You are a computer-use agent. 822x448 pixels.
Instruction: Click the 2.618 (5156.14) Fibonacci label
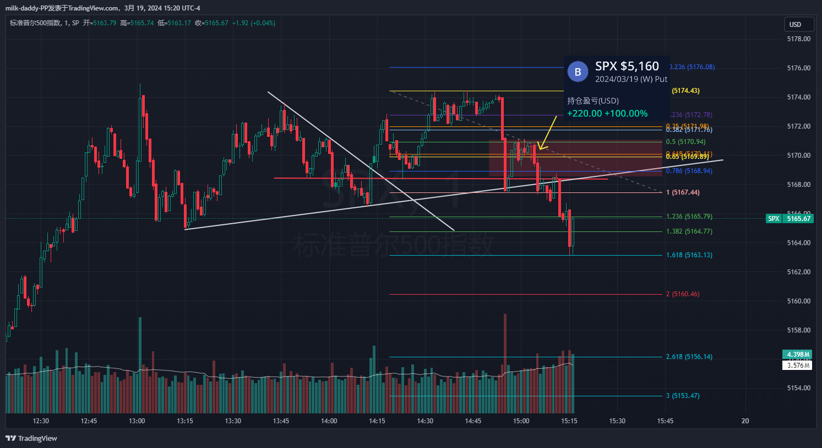point(689,357)
